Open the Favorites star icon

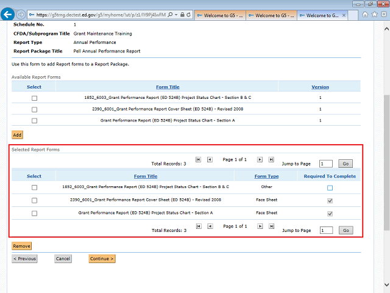(x=374, y=15)
